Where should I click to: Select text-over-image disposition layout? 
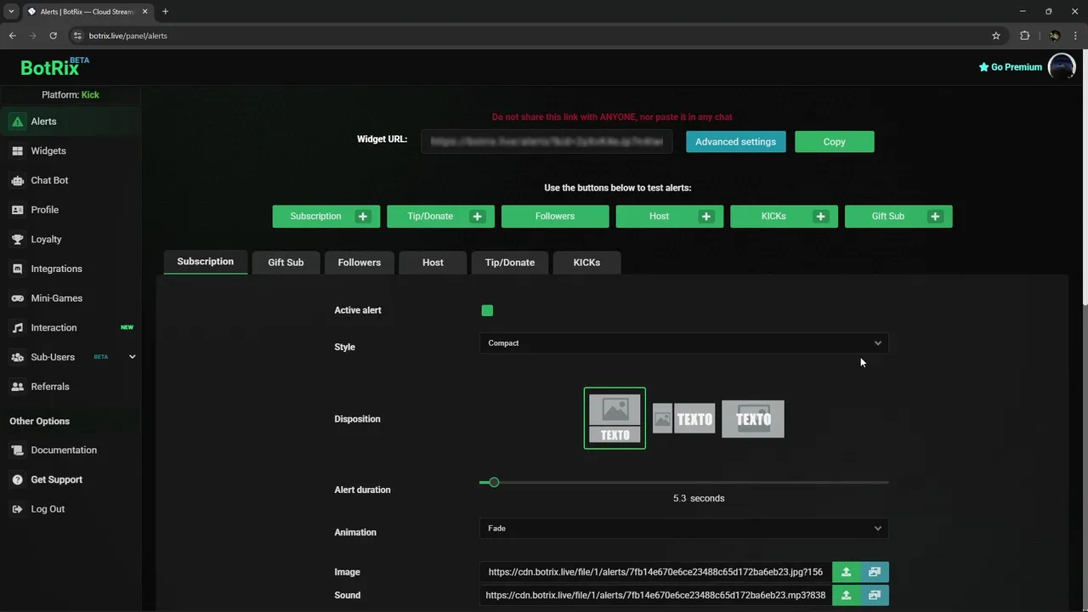pyautogui.click(x=753, y=419)
